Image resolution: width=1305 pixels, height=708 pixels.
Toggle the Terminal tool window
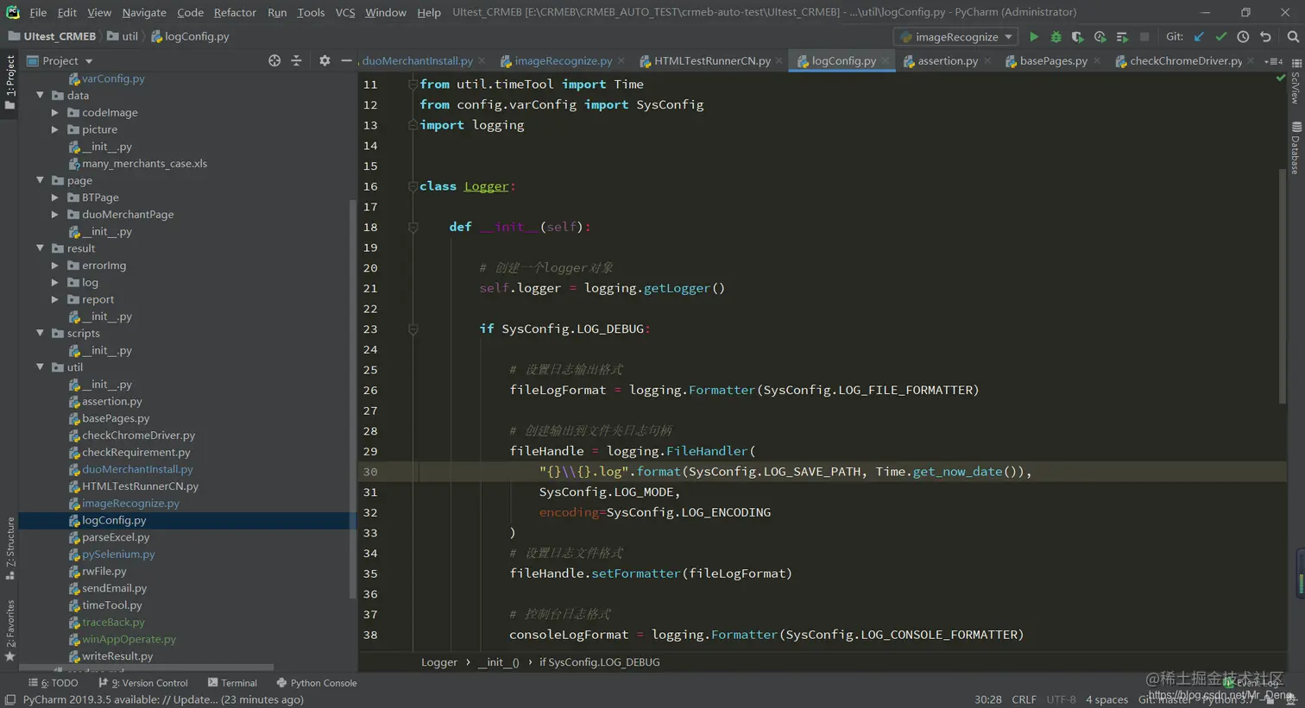(x=232, y=683)
